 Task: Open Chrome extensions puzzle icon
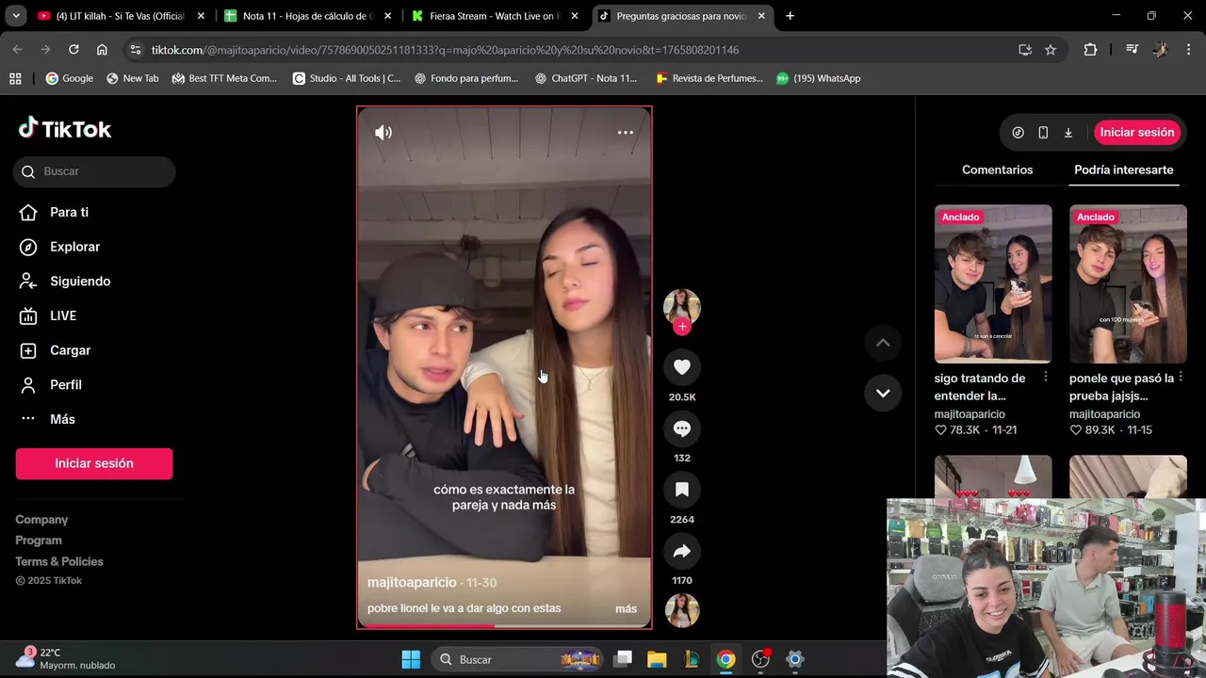[x=1090, y=50]
